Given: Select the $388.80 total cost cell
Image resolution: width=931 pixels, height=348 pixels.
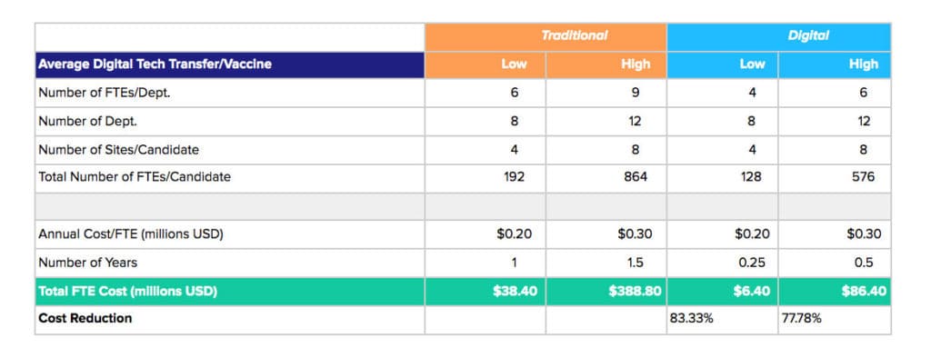Looking at the screenshot, I should [x=606, y=292].
